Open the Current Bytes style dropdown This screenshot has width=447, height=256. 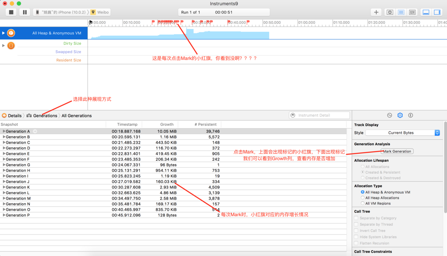pos(403,133)
